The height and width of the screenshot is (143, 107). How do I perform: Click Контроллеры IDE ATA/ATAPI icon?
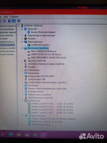[26, 76]
